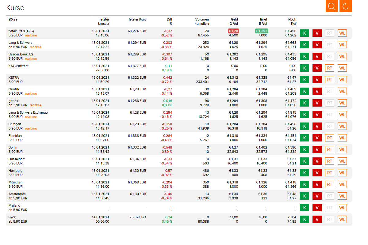Image resolution: width=368 pixels, height=245 pixels.
Task: Click the Börse column header
Action: [13, 19]
